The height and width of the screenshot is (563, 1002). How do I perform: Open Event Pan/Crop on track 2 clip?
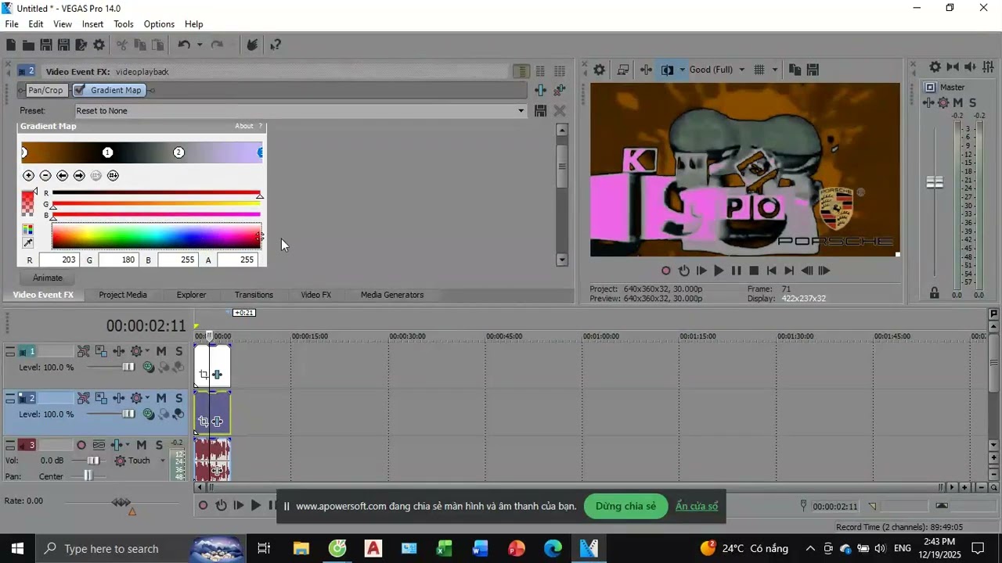pyautogui.click(x=204, y=421)
